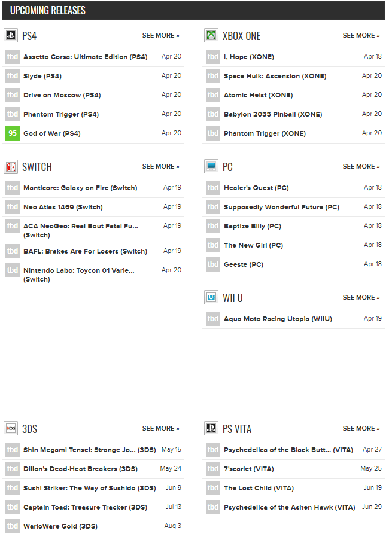Image resolution: width=392 pixels, height=546 pixels.
Task: Open See More for Xbox One releases
Action: pyautogui.click(x=361, y=35)
